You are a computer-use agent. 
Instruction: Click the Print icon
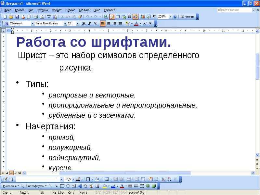[36, 17]
